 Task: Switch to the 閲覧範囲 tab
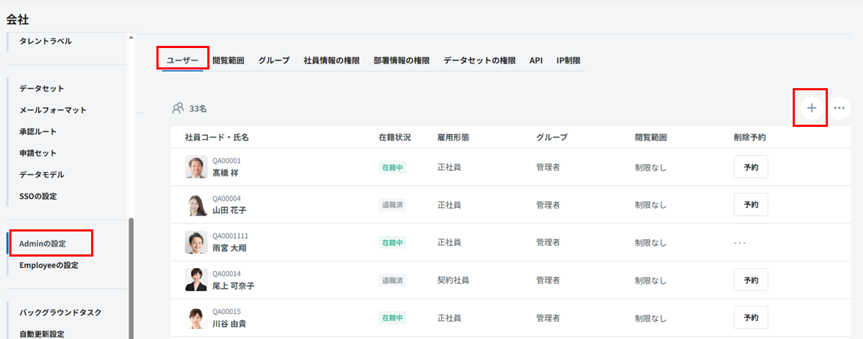point(228,61)
